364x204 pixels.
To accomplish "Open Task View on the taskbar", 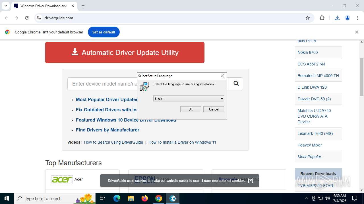I will [102, 198].
